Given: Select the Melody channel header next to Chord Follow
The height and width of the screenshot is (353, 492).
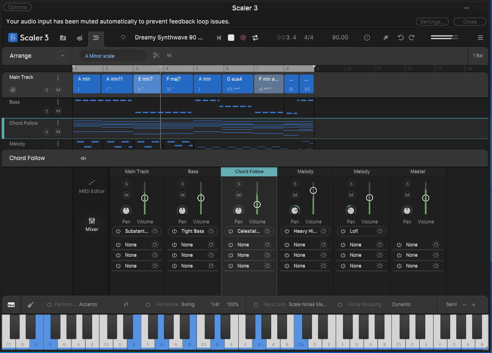Looking at the screenshot, I should click(305, 172).
